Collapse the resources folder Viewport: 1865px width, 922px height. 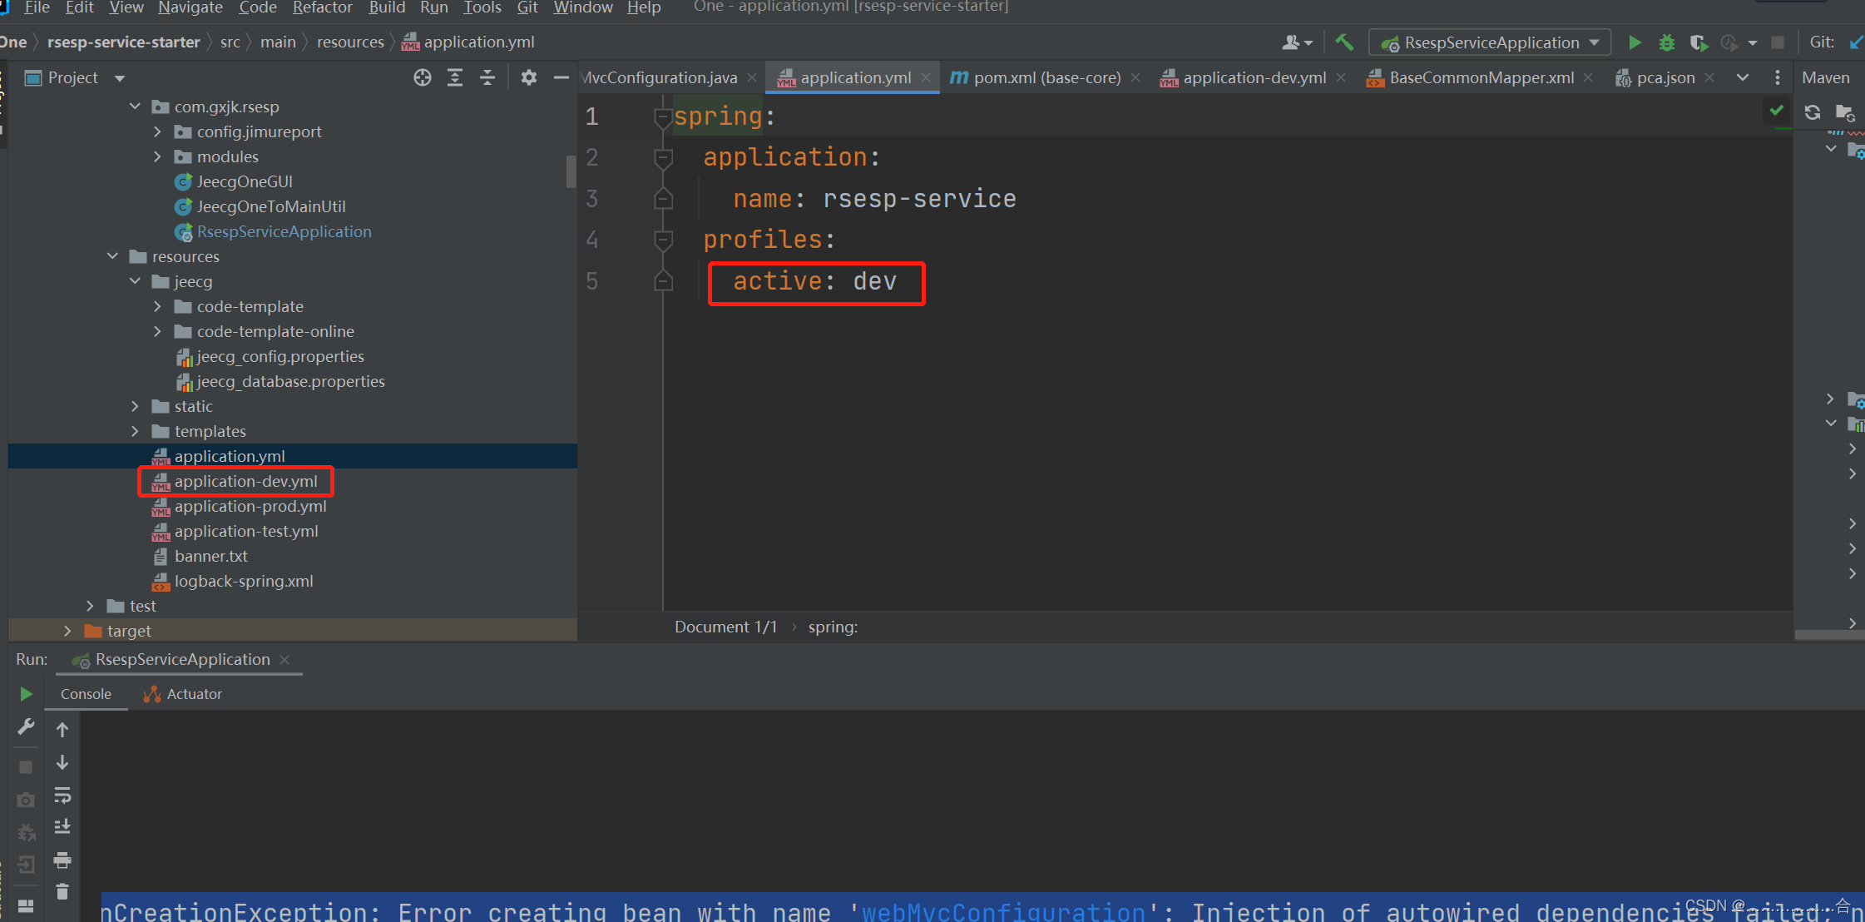[x=112, y=256]
